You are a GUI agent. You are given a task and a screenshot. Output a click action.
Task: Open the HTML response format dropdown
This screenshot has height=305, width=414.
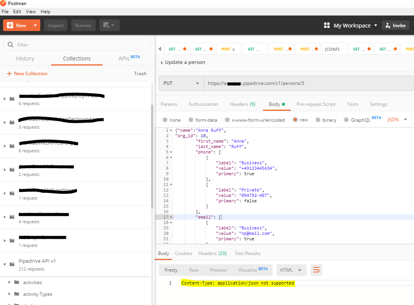(291, 270)
